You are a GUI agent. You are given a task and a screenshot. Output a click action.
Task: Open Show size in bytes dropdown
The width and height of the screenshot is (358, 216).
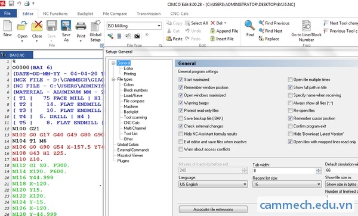[341, 184]
